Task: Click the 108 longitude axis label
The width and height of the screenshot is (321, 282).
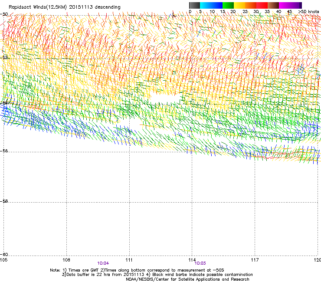Action: click(x=66, y=260)
